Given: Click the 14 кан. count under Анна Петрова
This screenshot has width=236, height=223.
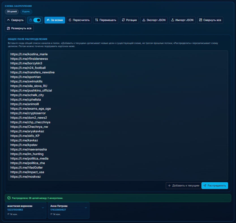Looking at the screenshot, I should [55, 214].
